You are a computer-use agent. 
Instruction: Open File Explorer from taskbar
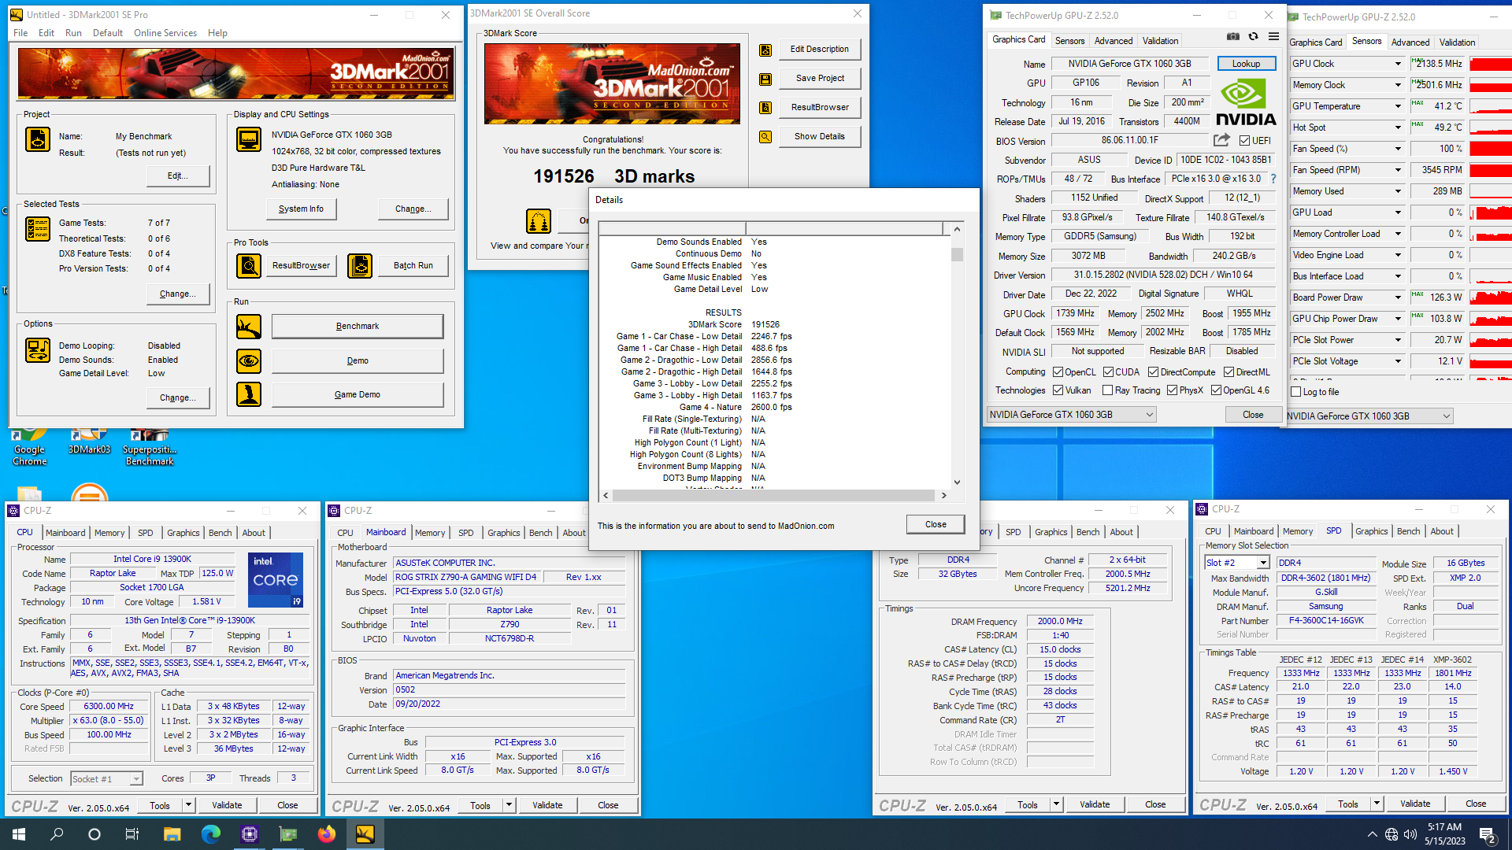coord(172,834)
